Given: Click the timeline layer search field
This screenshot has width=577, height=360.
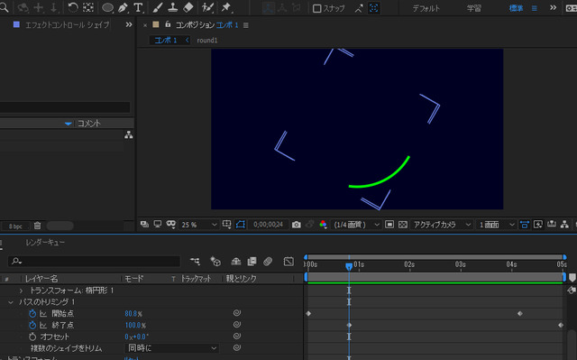Looking at the screenshot, I should point(94,262).
